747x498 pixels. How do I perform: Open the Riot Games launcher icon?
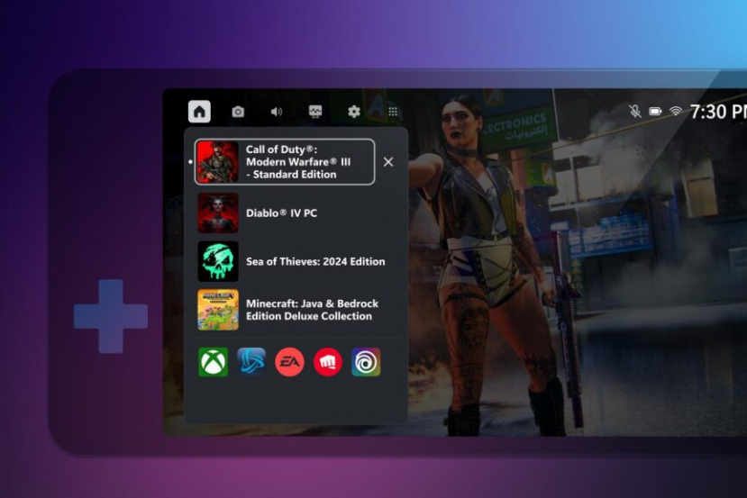(x=328, y=362)
